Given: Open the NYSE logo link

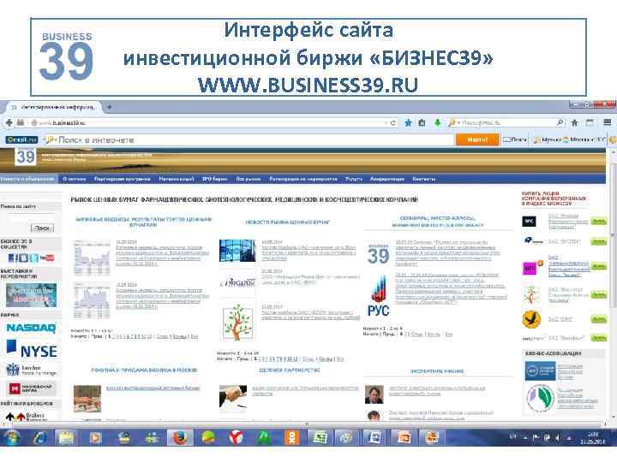Looking at the screenshot, I should 32,350.
